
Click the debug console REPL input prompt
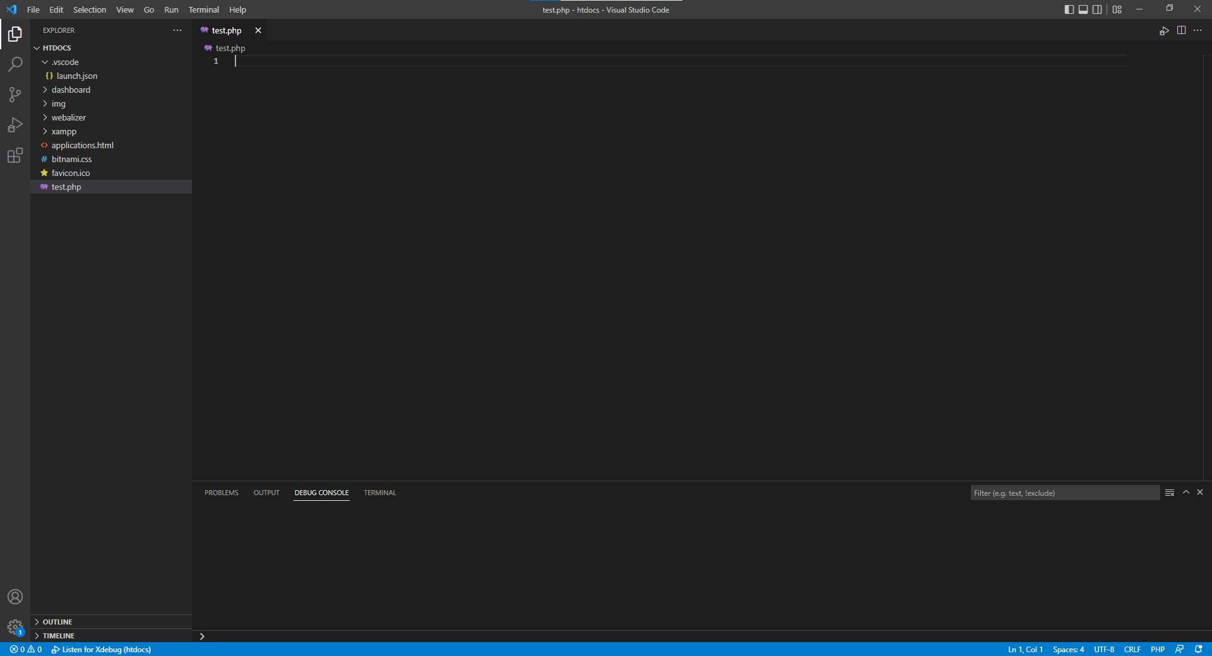pyautogui.click(x=702, y=636)
